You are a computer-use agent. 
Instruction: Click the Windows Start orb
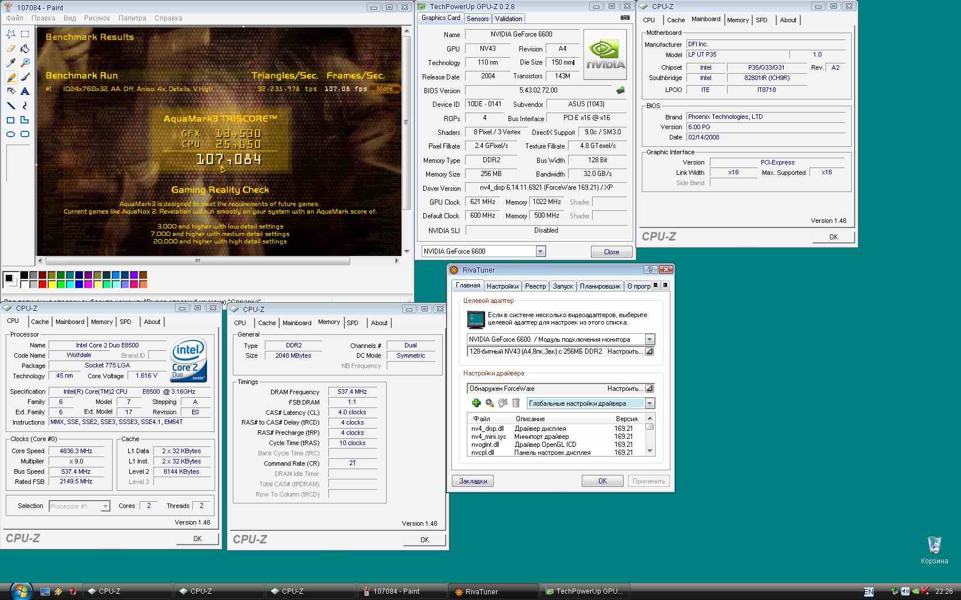coord(21,590)
